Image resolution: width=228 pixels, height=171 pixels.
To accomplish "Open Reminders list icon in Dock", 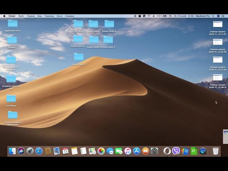I will pos(83,151).
